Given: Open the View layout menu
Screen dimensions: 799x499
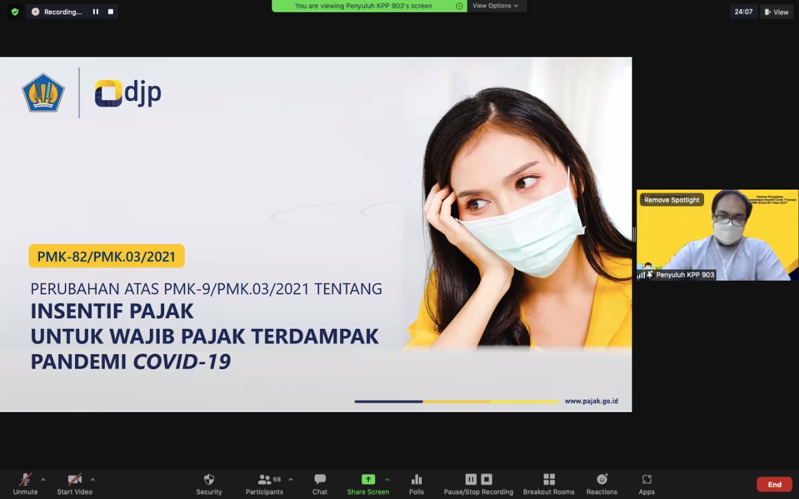Looking at the screenshot, I should click(x=777, y=12).
